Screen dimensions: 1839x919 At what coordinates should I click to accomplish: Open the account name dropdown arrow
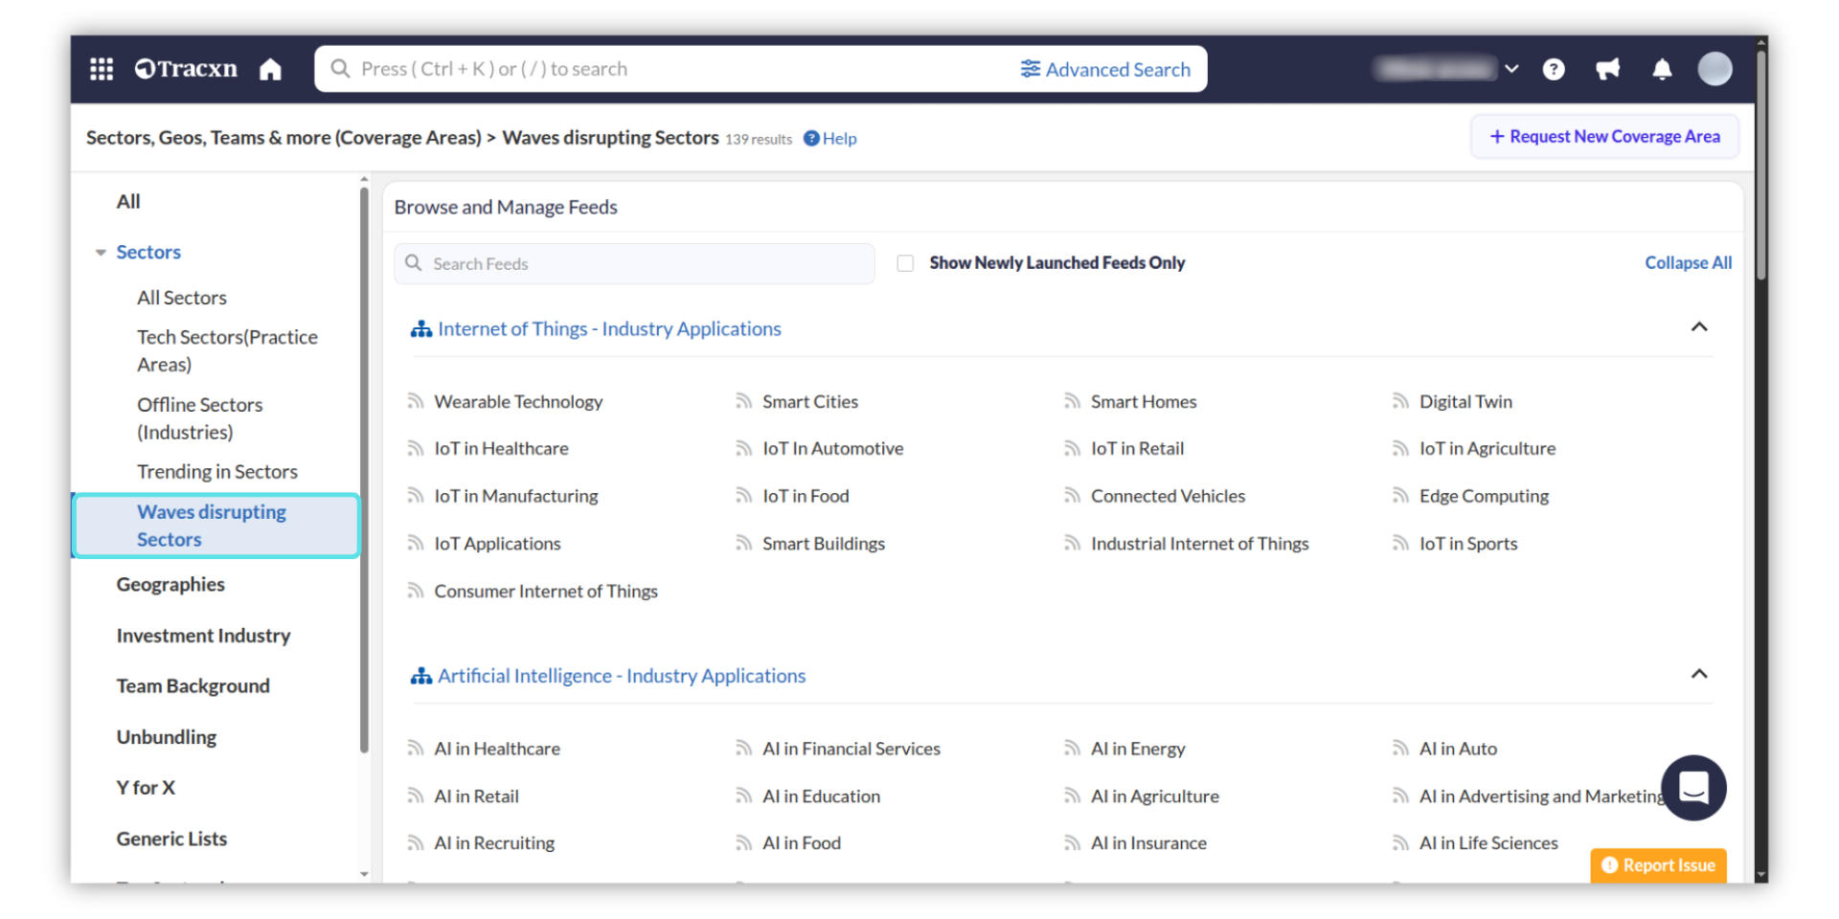[x=1511, y=69]
